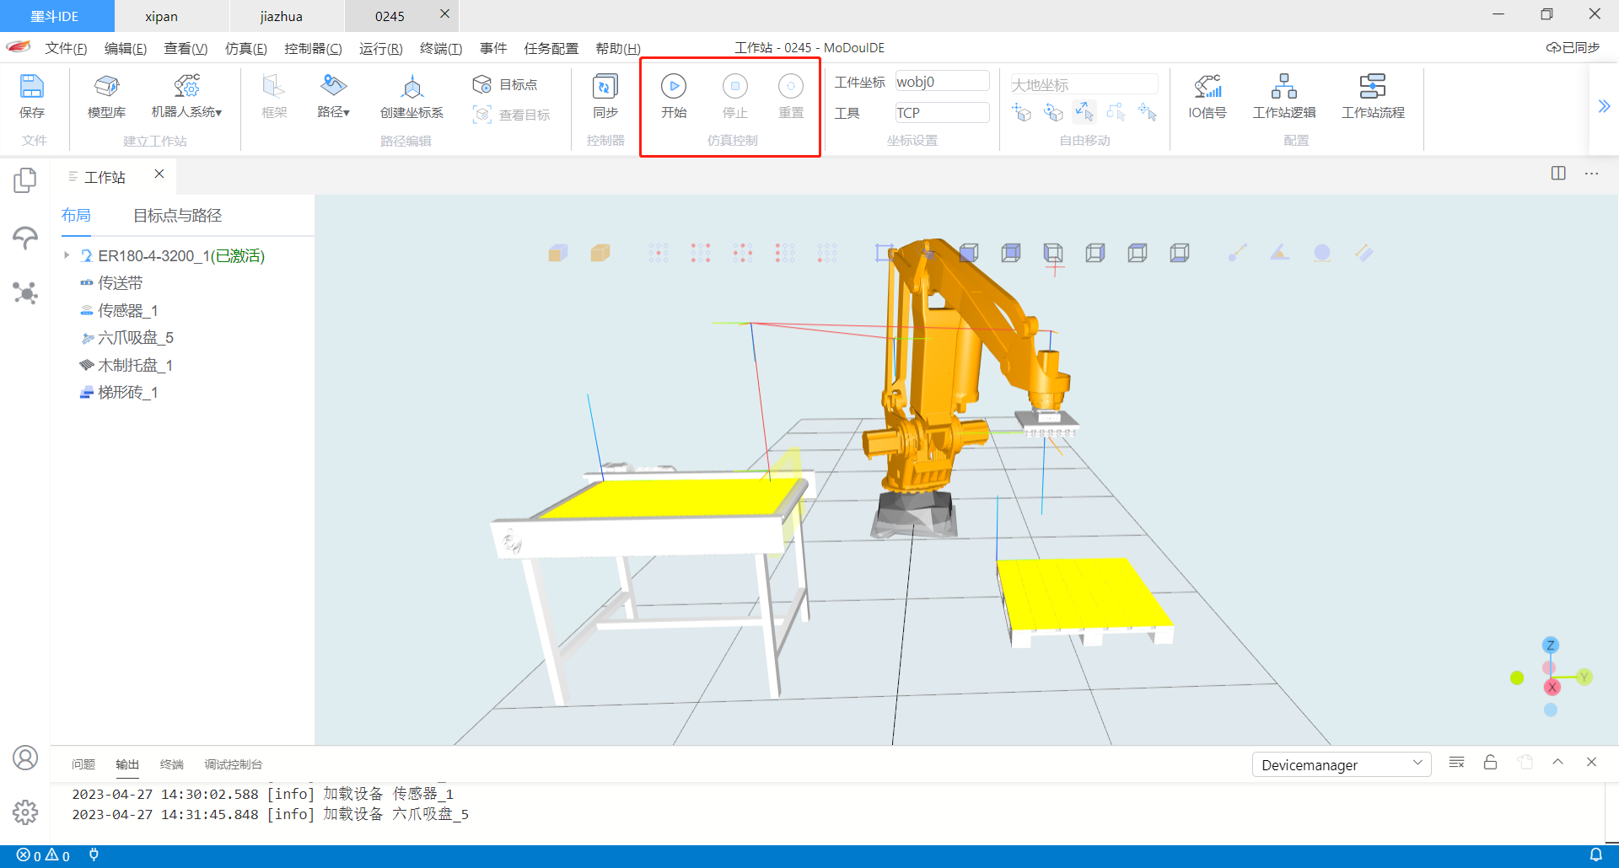Click the 同步 controller sync icon
Screen dimensions: 1619x868
pyautogui.click(x=605, y=87)
